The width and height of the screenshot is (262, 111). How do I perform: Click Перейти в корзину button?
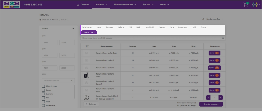(211, 104)
